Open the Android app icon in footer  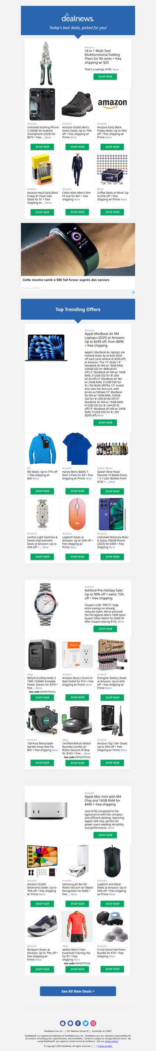tap(71, 1023)
